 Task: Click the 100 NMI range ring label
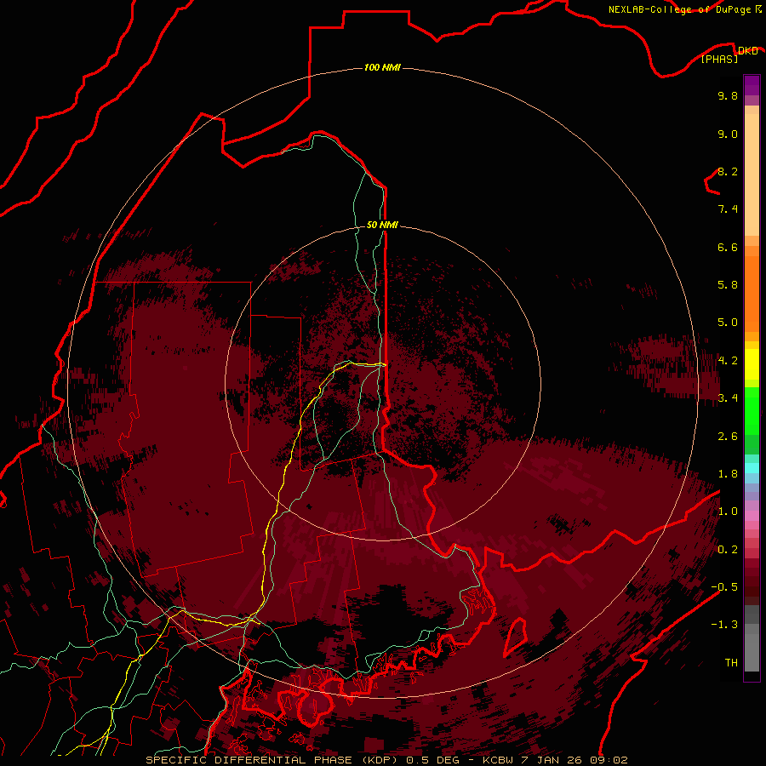[382, 67]
